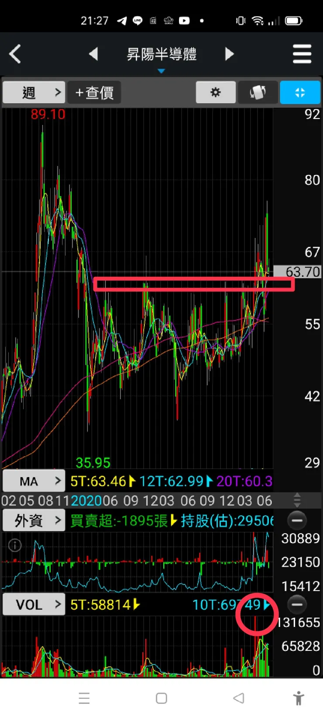Tap the vibrate mode status icon
This screenshot has height=718, width=323.
point(241,21)
